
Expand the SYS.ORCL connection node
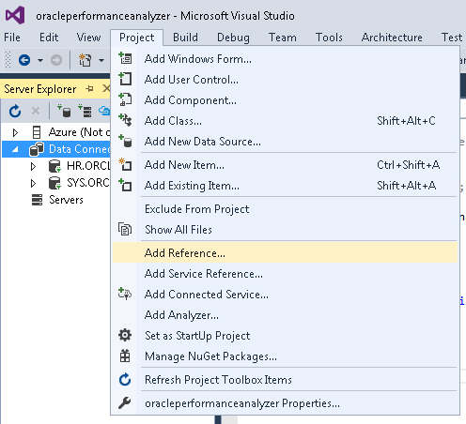coord(33,183)
